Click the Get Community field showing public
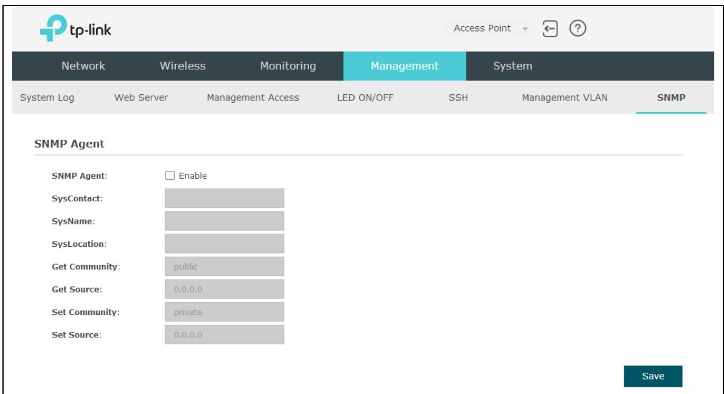724x394 pixels. coord(225,267)
